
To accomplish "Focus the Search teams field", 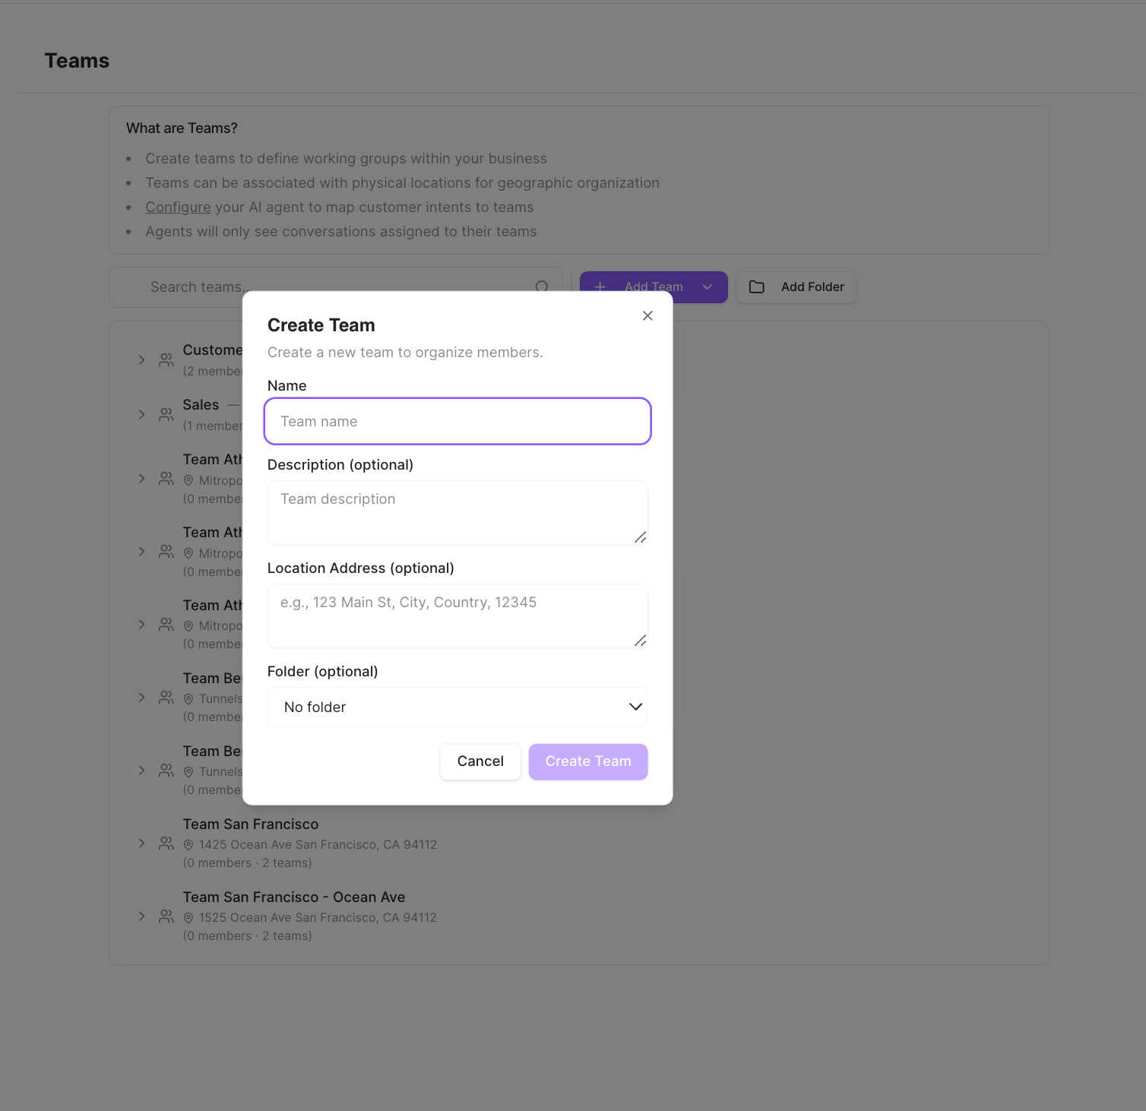I will pyautogui.click(x=336, y=287).
